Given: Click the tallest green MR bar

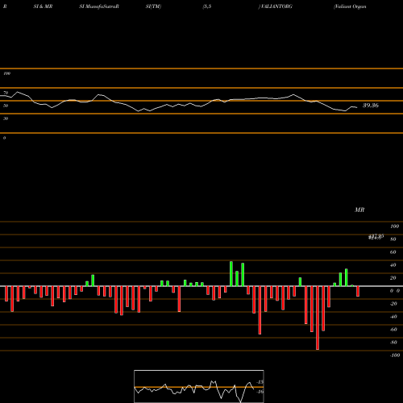Looking at the screenshot, I should 231,274.
